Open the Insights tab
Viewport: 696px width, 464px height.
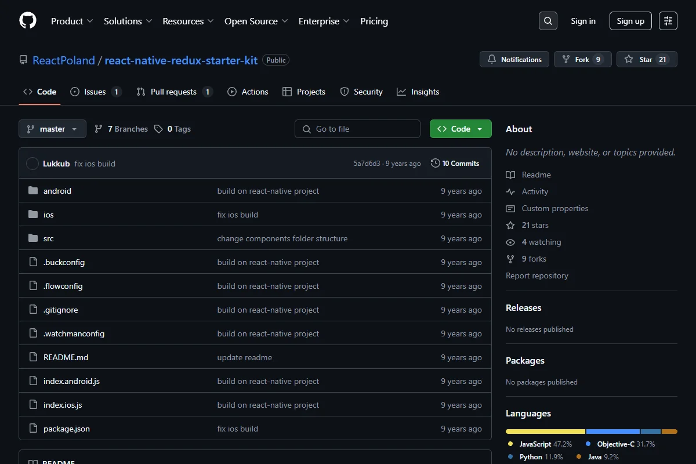click(418, 92)
